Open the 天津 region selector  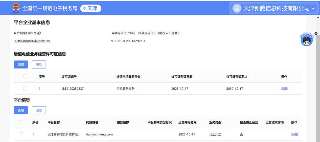tap(91, 8)
